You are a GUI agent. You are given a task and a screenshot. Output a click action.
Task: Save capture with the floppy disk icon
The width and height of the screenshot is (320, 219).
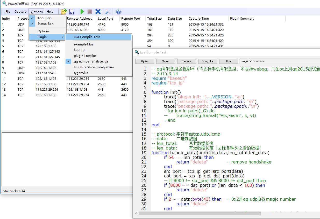pyautogui.click(x=72, y=12)
